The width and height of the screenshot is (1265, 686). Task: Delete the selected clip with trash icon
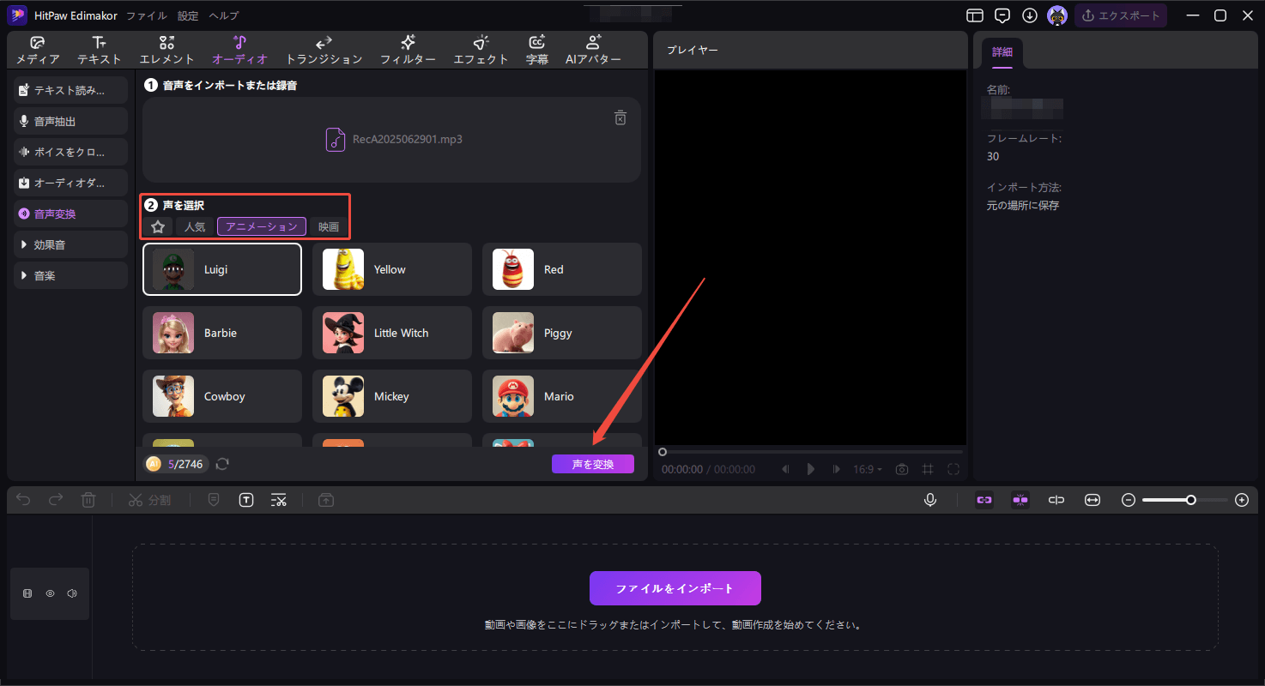pos(88,500)
